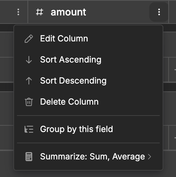176x177 pixels.
Task: Select Sort Ascending
Action: pyautogui.click(x=88, y=60)
